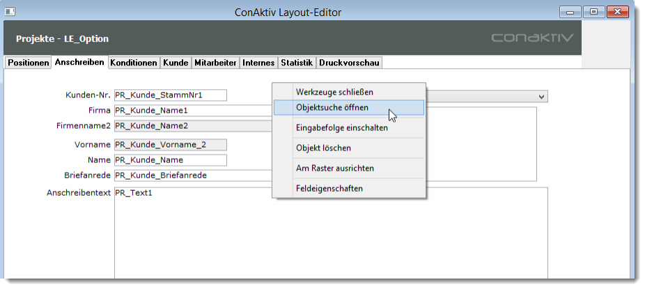Screen dimensions: 645x289
Task: Open 'Feldeigenschaften' from context menu
Action: 329,189
